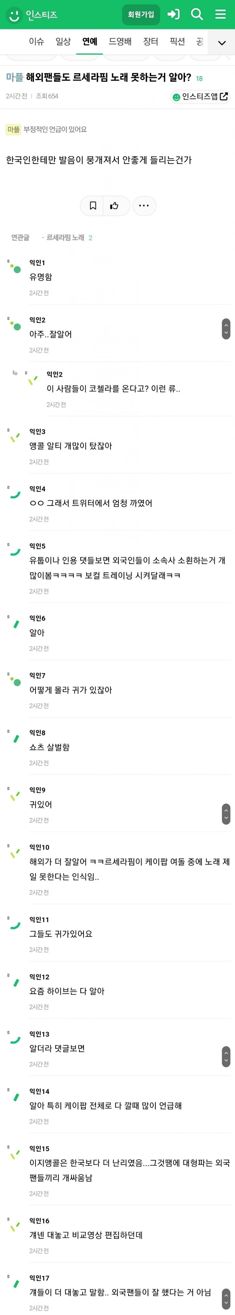Open the hamburger menu icon
This screenshot has height=1315, width=235.
click(220, 14)
